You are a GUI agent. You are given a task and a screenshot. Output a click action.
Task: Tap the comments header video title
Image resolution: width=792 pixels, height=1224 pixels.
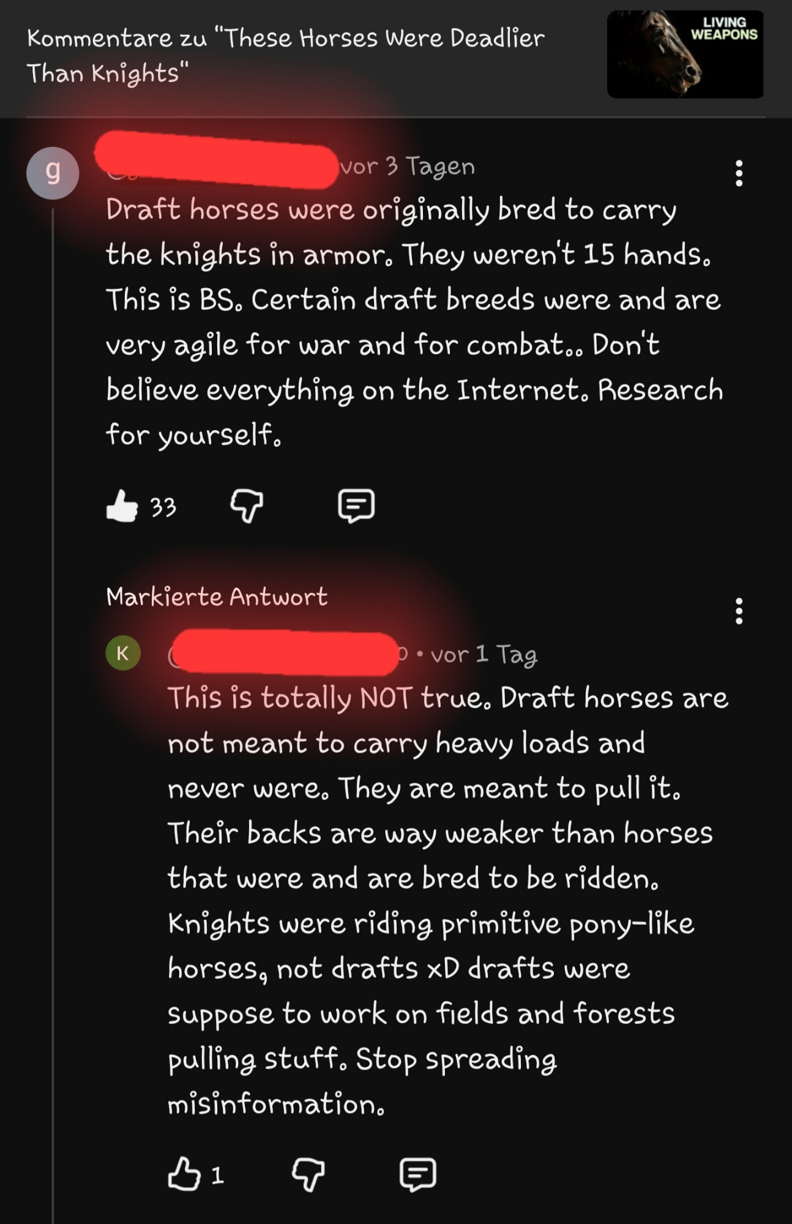(x=286, y=56)
